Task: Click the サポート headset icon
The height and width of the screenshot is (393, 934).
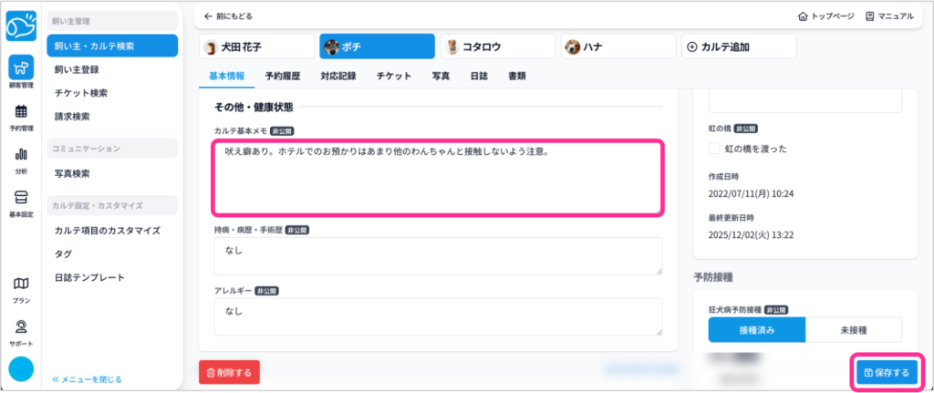Action: click(21, 327)
